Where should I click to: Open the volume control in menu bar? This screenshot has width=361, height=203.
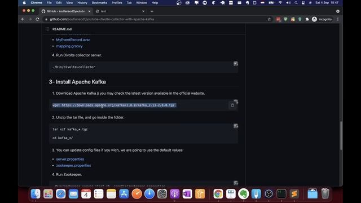[x=288, y=3]
